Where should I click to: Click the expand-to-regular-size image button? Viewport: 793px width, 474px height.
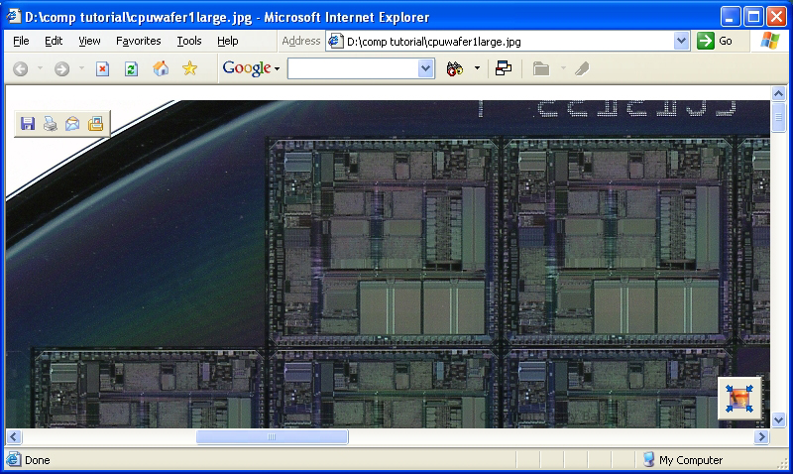(739, 398)
